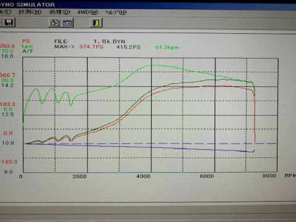This screenshot has width=296, height=222.
Task: Click the green 61.3kgm torque value
Action: [x=167, y=47]
